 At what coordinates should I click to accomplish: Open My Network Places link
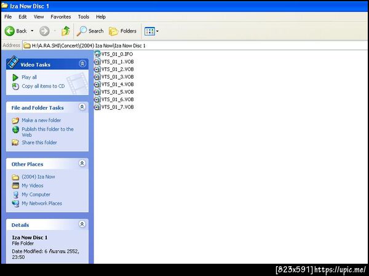tap(42, 204)
